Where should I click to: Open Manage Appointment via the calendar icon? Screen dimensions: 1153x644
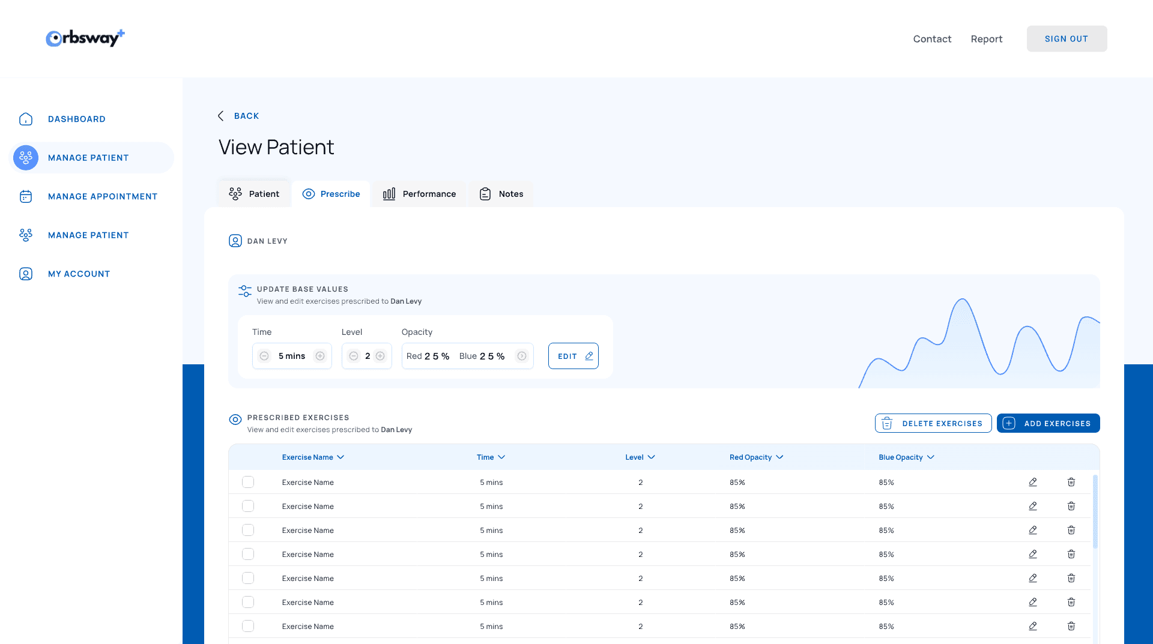[26, 196]
